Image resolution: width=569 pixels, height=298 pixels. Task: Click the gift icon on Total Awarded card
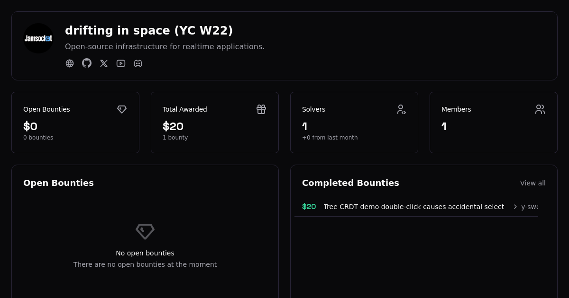point(261,109)
